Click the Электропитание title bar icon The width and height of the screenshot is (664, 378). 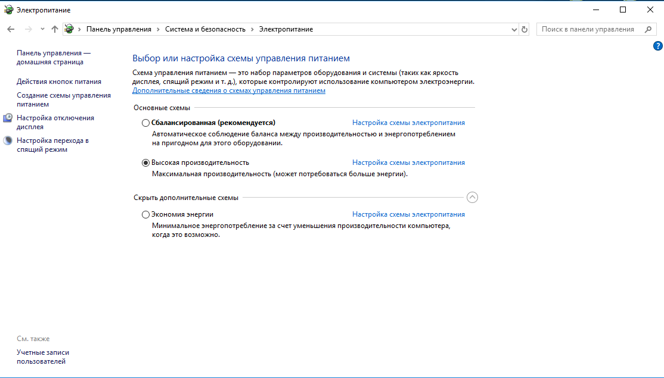(8, 10)
